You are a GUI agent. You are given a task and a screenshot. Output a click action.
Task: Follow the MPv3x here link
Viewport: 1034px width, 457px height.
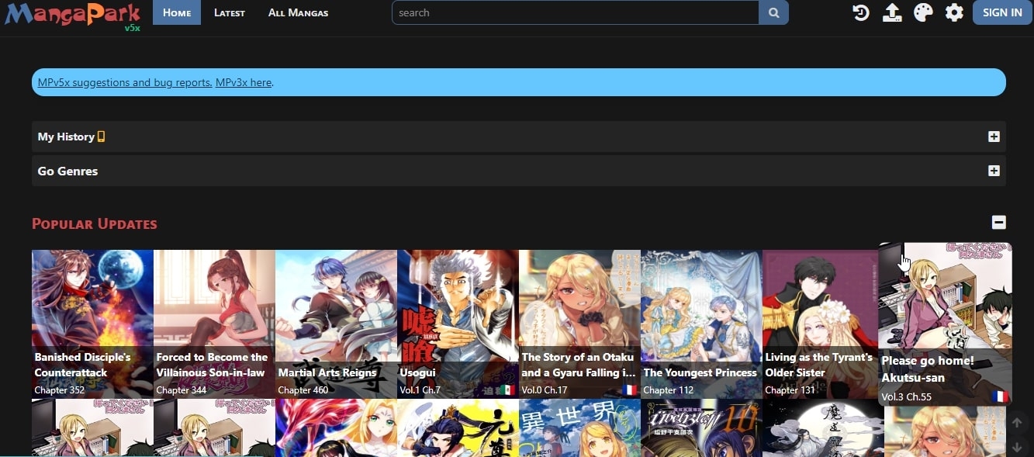click(x=244, y=82)
